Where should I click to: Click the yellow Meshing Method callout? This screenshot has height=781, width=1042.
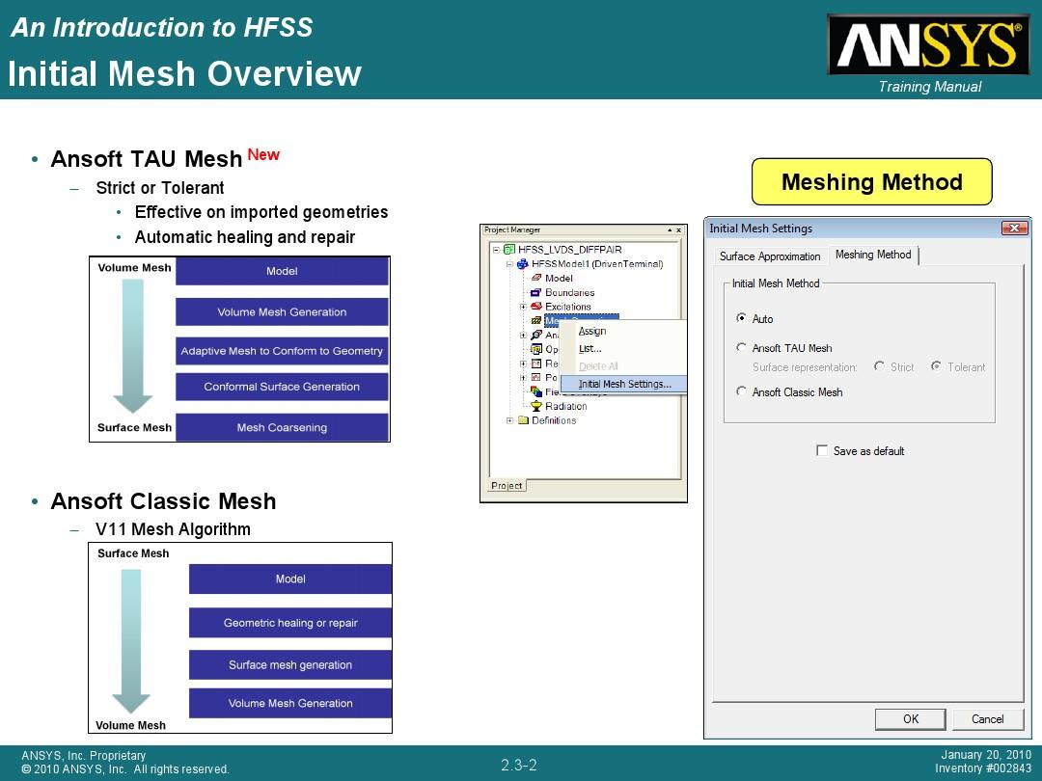(872, 181)
